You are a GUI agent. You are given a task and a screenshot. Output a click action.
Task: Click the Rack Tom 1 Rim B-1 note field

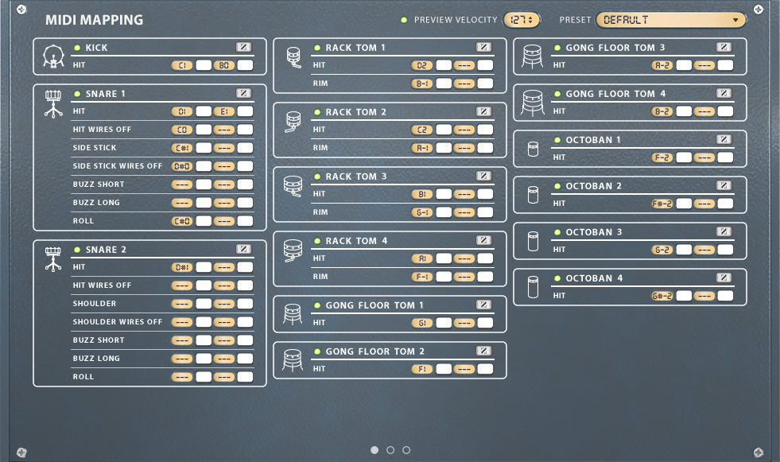[422, 83]
